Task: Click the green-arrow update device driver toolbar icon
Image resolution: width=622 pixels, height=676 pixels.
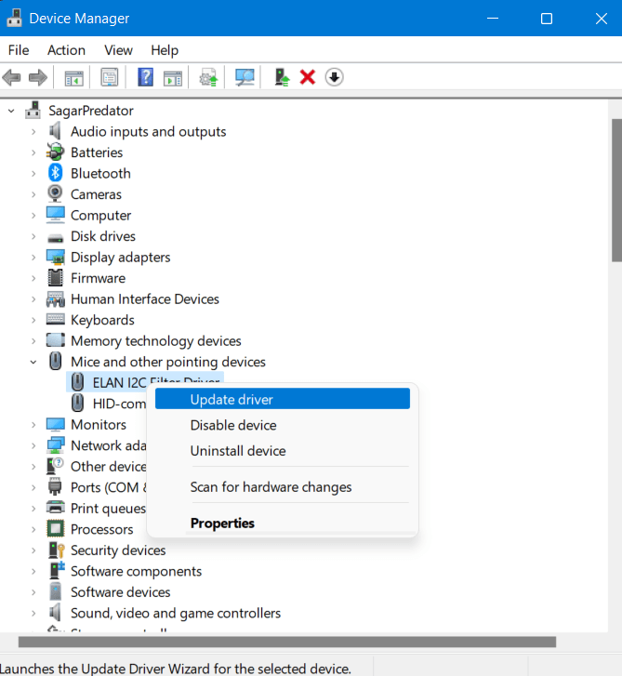Action: [282, 77]
